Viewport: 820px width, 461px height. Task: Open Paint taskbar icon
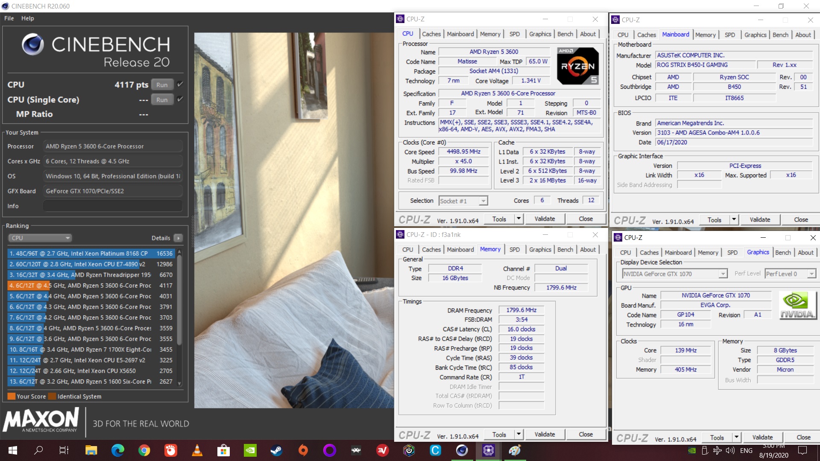tap(515, 450)
